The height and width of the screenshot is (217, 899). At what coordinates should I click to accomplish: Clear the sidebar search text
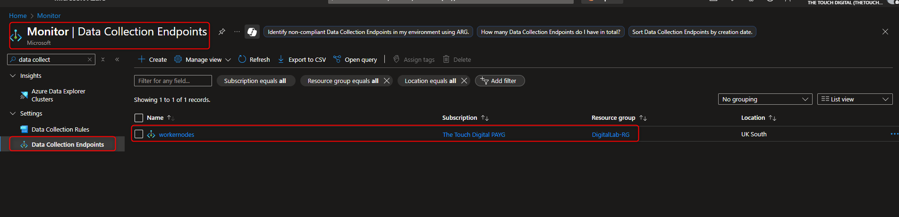[x=90, y=59]
